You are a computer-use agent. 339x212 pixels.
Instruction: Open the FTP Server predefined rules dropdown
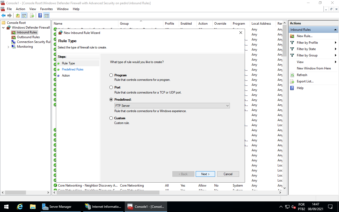click(227, 105)
